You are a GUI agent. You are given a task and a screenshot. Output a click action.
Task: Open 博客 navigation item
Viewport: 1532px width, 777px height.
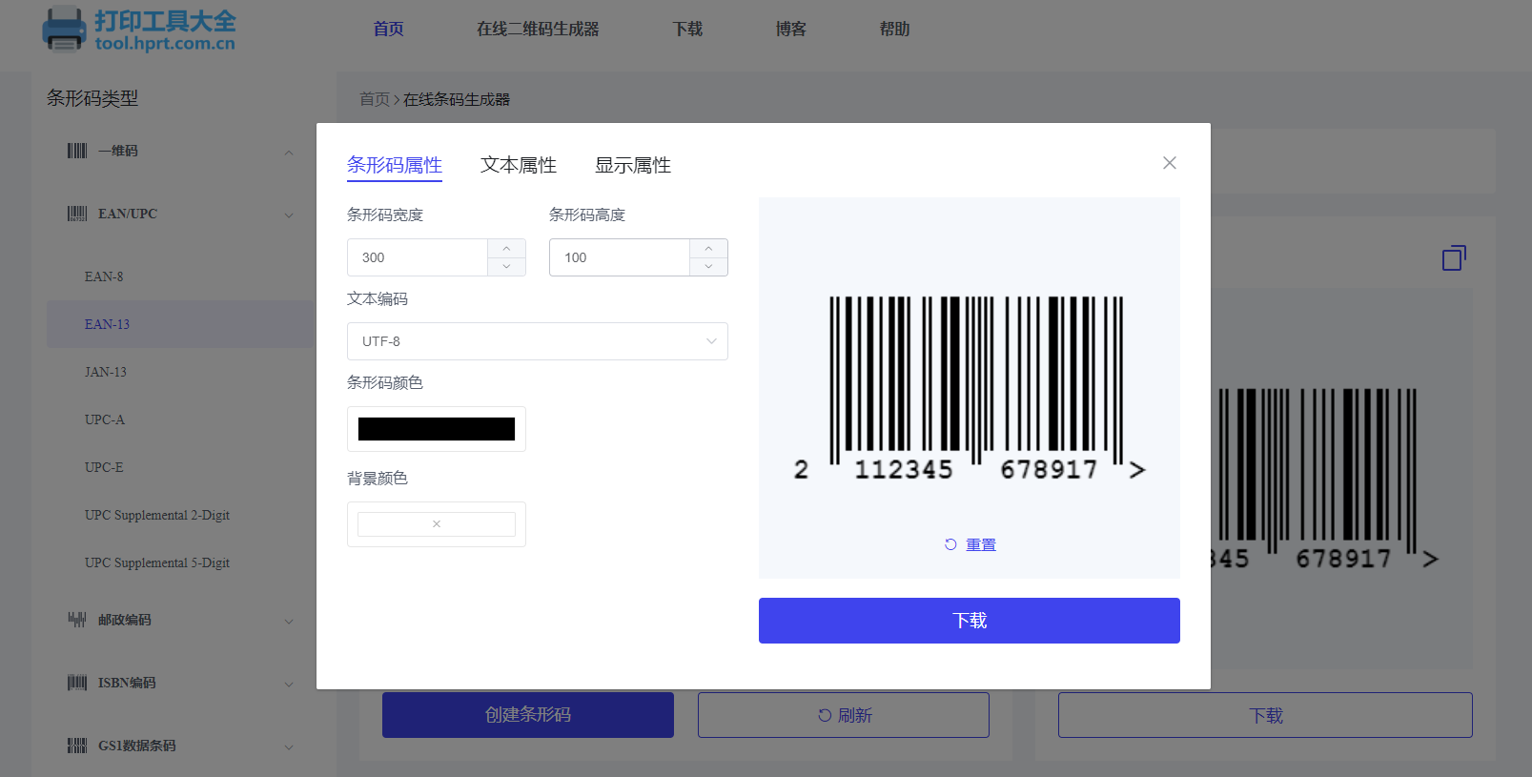point(791,29)
